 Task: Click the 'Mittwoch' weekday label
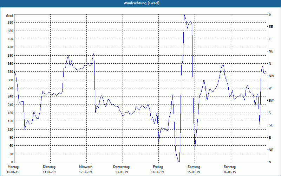pyautogui.click(x=86, y=167)
